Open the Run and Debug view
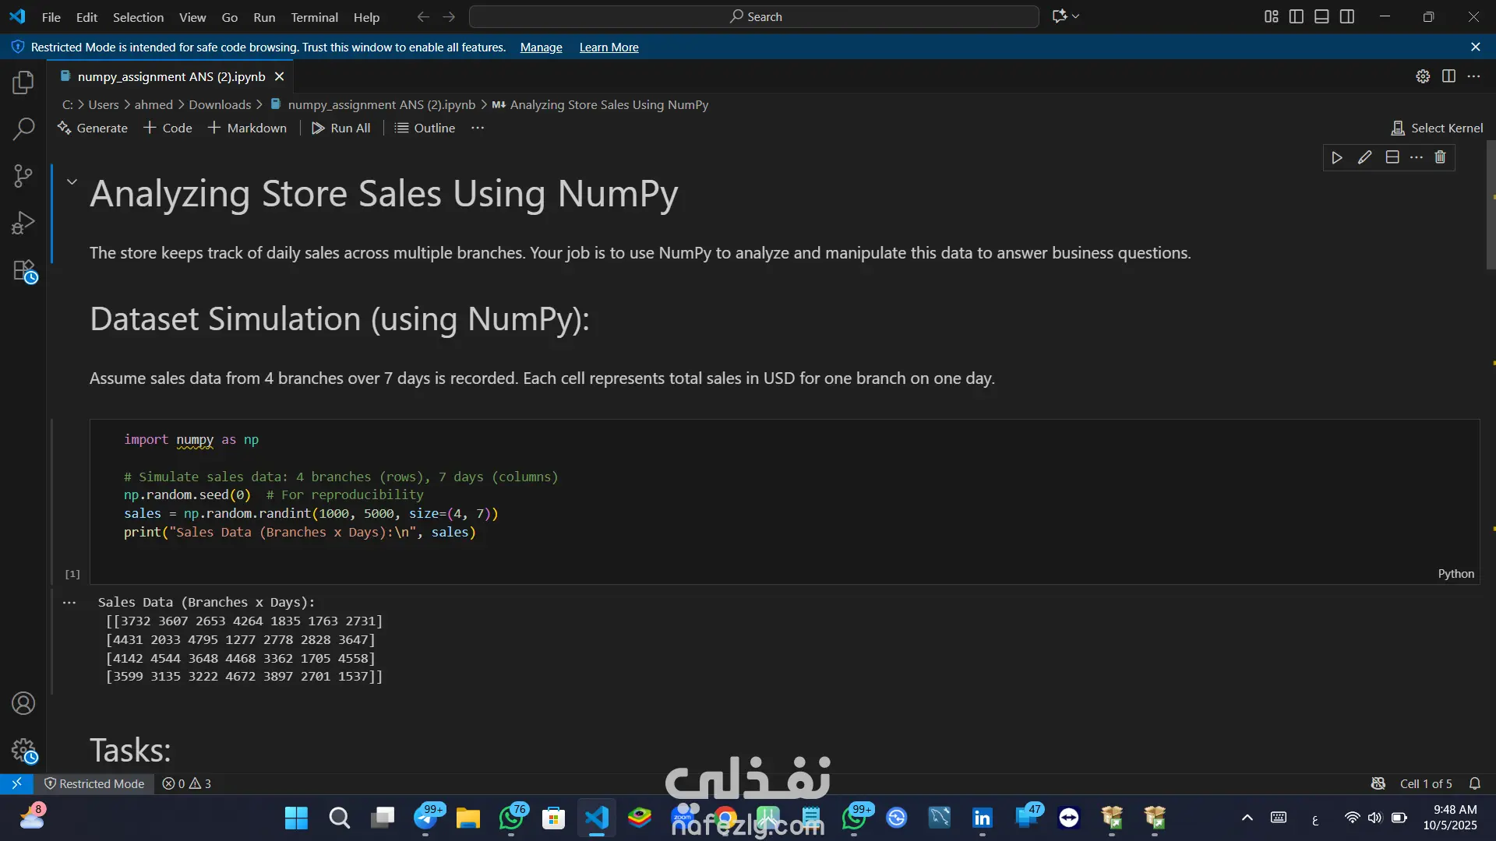This screenshot has width=1496, height=841. coord(23,223)
